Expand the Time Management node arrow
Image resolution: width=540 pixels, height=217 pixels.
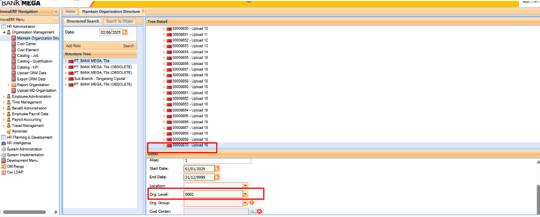click(4, 103)
